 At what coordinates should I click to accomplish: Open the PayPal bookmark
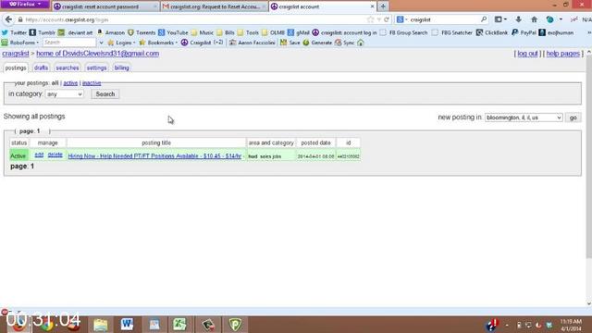click(x=524, y=33)
